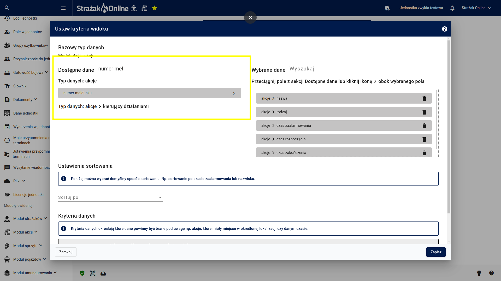Focus the Wybrane dane Wyszukaj field
Image resolution: width=501 pixels, height=281 pixels.
pos(328,69)
